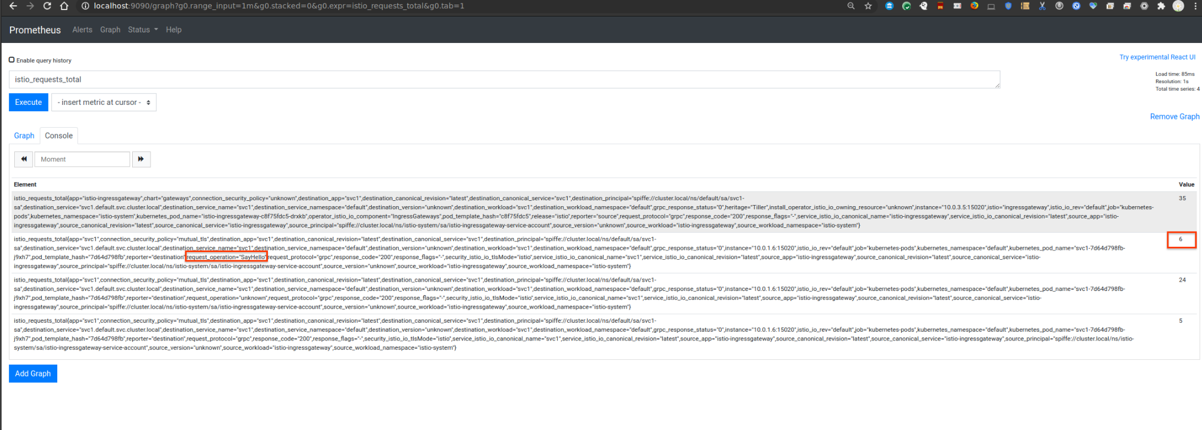
Task: Select the value 24 in results table
Action: (1182, 280)
